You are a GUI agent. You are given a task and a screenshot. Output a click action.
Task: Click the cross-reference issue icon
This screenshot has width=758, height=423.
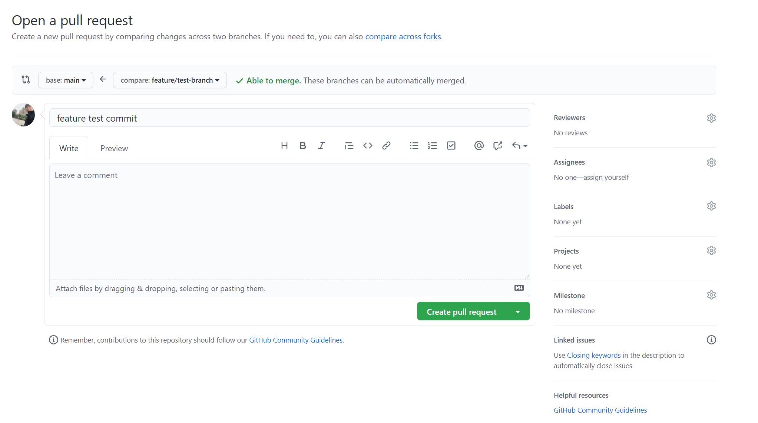click(x=498, y=146)
